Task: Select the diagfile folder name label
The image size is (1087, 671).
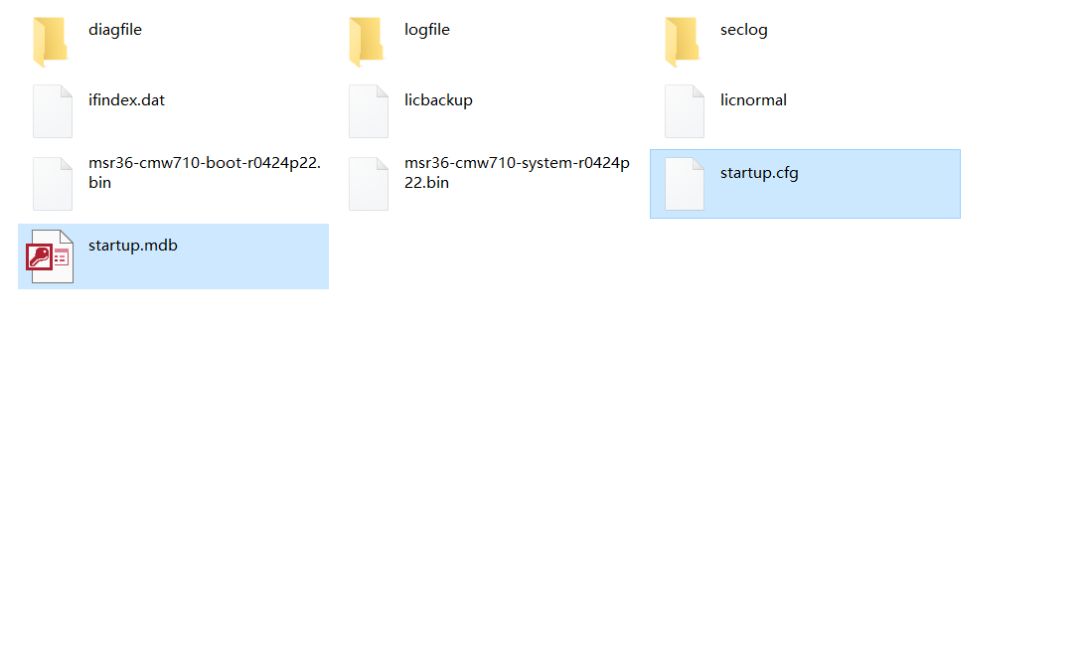Action: 115,30
